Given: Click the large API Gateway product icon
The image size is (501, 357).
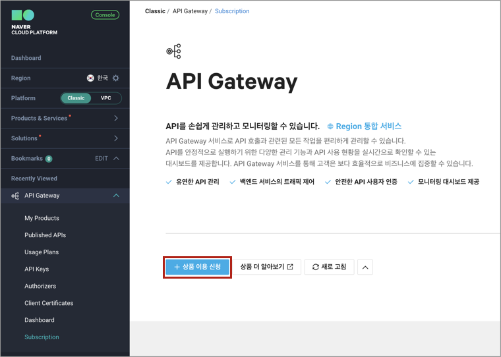Looking at the screenshot, I should [174, 51].
